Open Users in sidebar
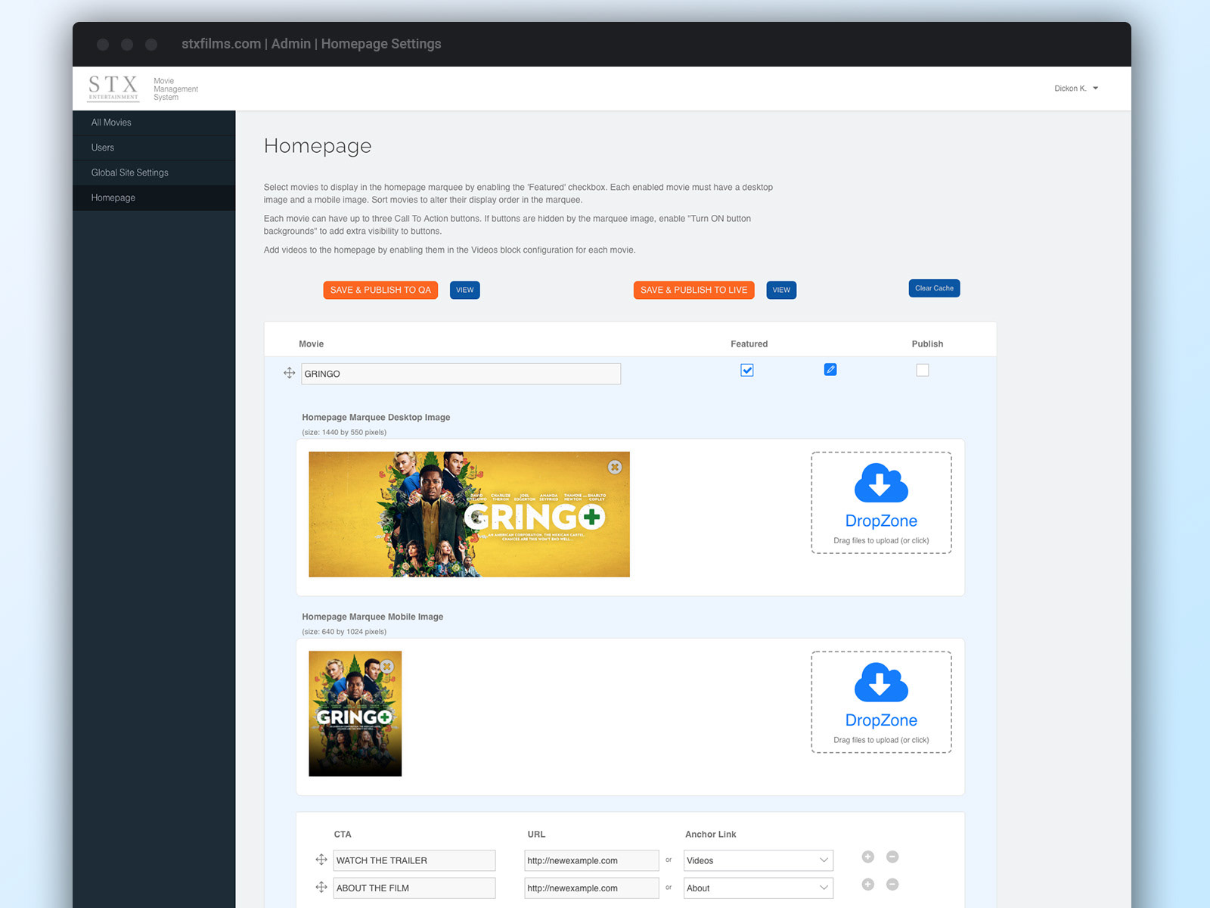This screenshot has height=908, width=1210. [154, 148]
